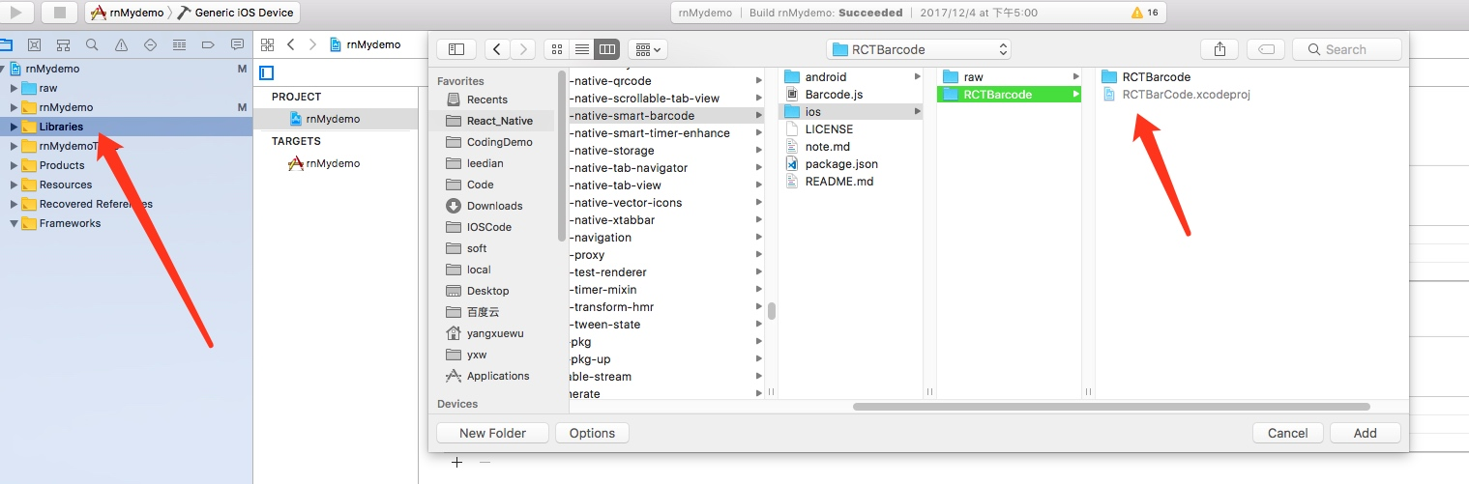Open the issue navigator warning icon
This screenshot has width=1469, height=484.
pyautogui.click(x=121, y=44)
